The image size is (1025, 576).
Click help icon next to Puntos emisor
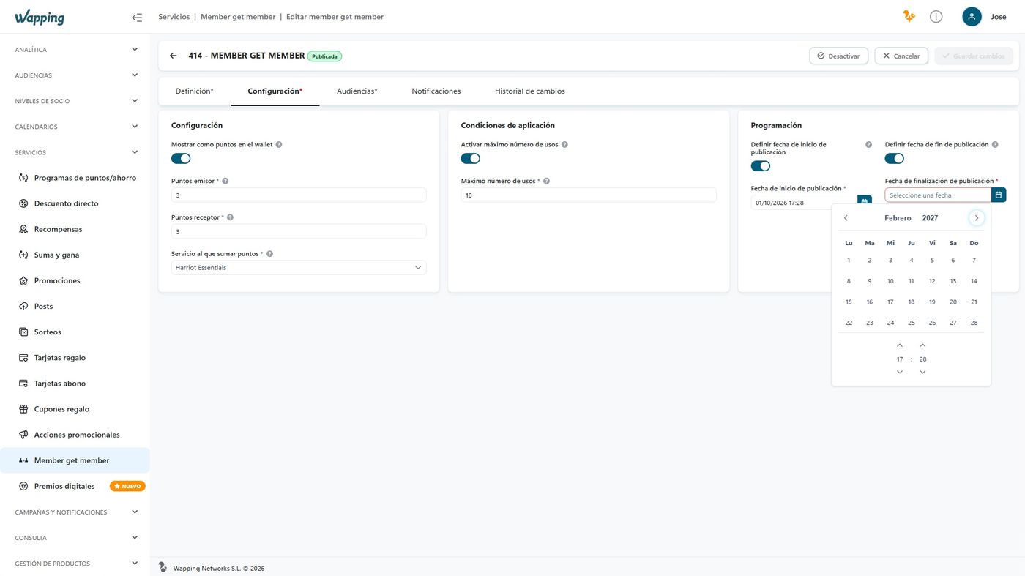coord(225,181)
